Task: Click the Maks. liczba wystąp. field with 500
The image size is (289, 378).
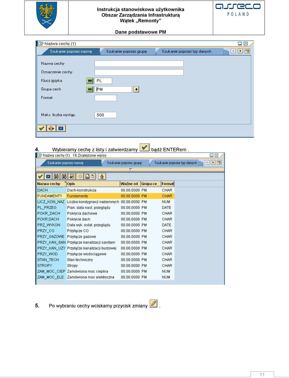Action: [106, 115]
